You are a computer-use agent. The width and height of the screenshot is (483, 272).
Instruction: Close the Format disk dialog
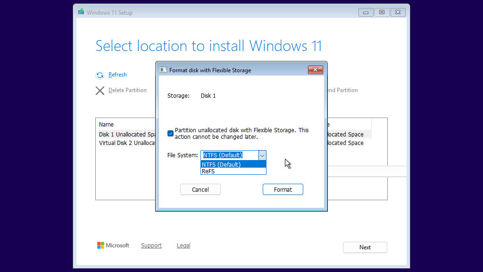[315, 69]
